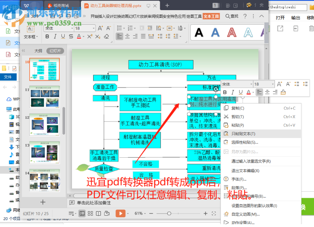Open the 文件 menu

(32, 16)
